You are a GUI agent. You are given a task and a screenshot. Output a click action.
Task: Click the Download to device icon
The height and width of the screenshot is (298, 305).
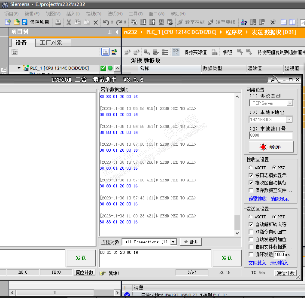tap(143, 22)
